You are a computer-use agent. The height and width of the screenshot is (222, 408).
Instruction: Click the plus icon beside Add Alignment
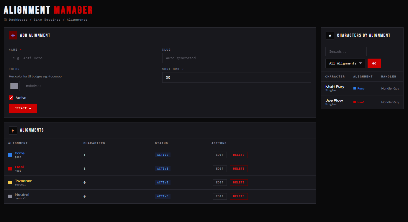(13, 35)
